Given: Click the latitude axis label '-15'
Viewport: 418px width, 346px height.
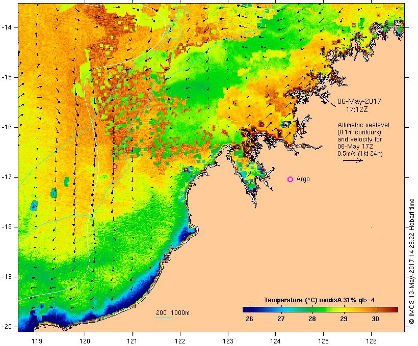Looking at the screenshot, I should 7,77.
